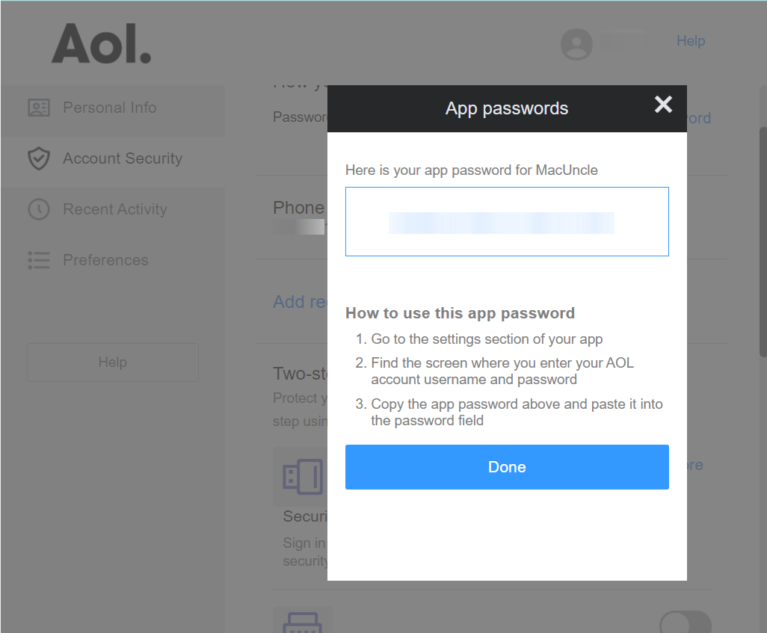Click the Preferences list icon
Image resolution: width=767 pixels, height=633 pixels.
coord(38,260)
